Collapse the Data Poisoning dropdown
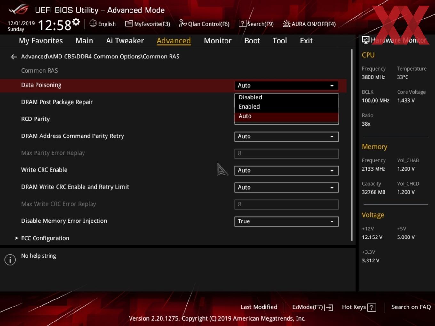This screenshot has height=326, width=435. click(287, 85)
